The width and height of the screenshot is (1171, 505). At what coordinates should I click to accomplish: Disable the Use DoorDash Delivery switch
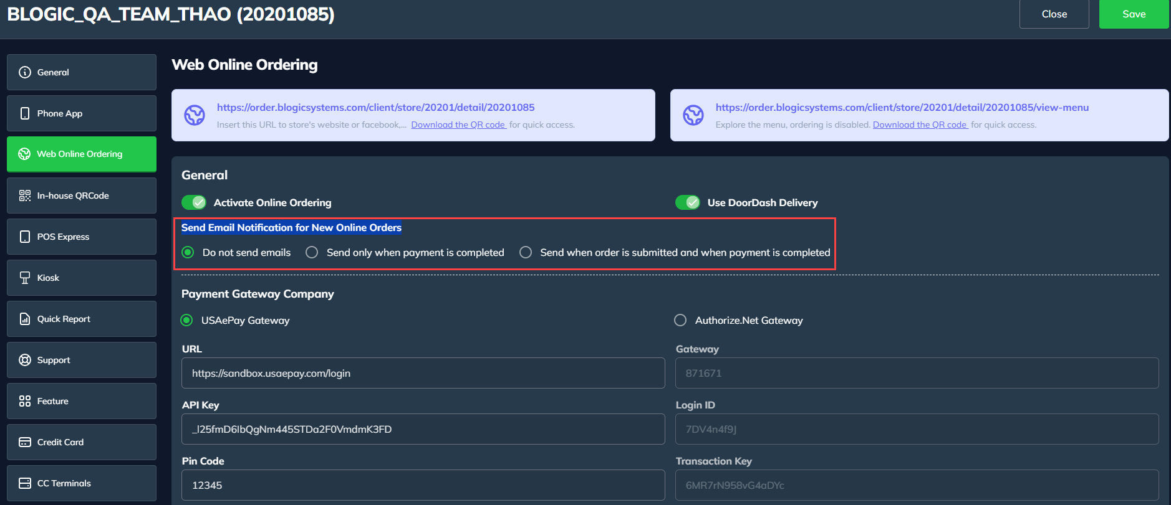click(x=688, y=202)
